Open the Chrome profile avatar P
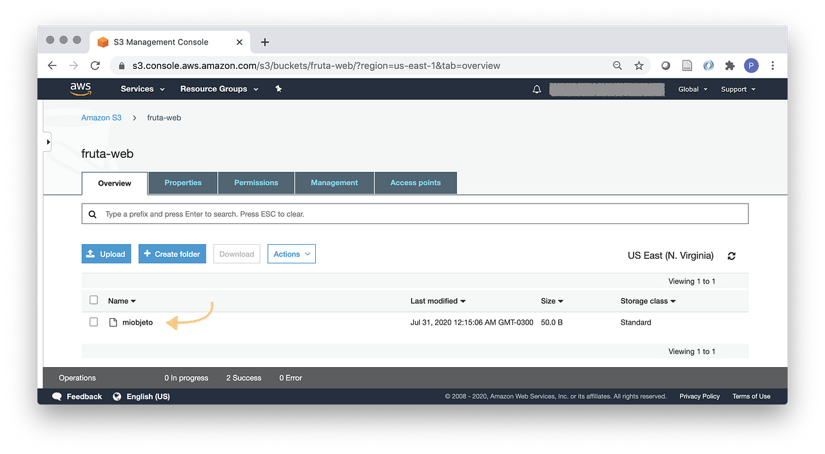Image resolution: width=825 pixels, height=454 pixels. [x=751, y=65]
